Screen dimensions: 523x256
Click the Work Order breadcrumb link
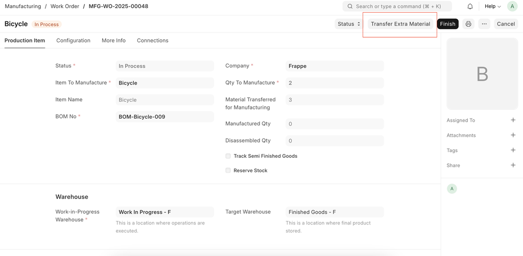coord(64,7)
